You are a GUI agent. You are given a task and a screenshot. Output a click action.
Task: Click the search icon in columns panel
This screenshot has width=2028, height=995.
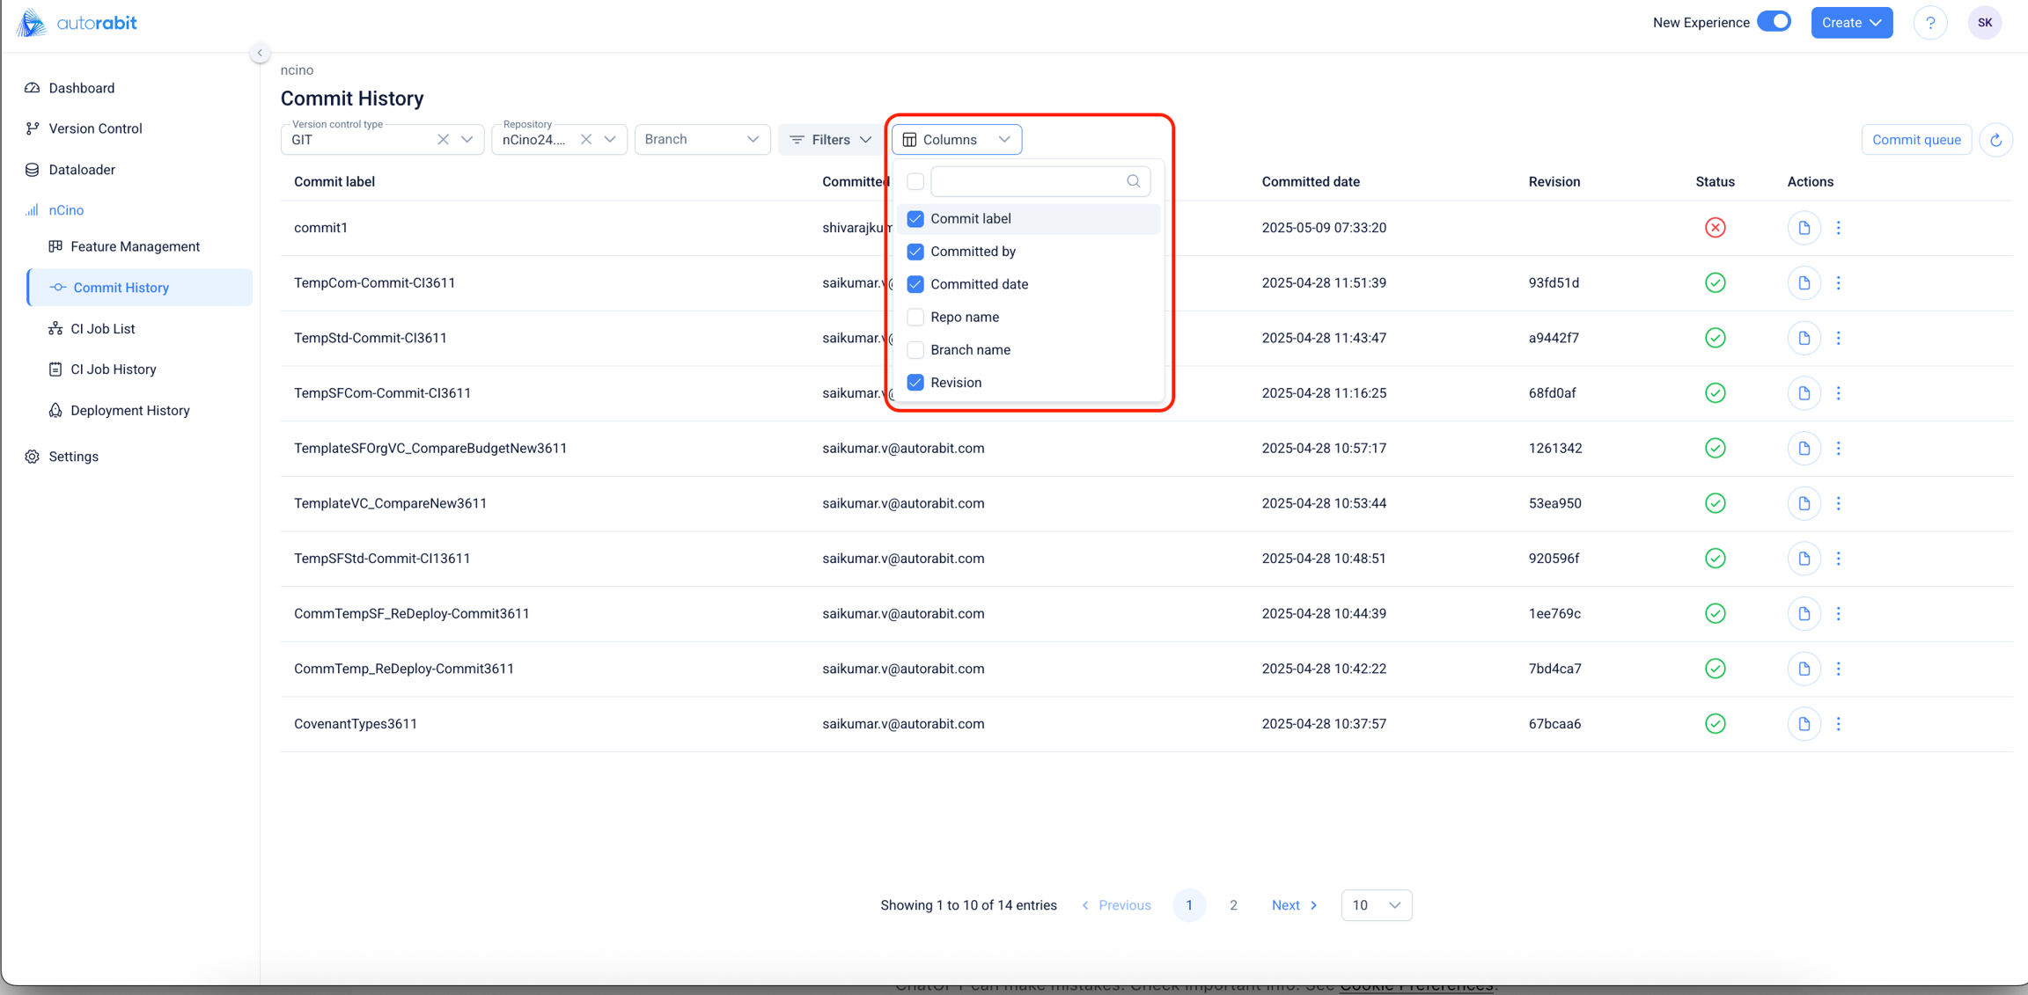click(1133, 181)
